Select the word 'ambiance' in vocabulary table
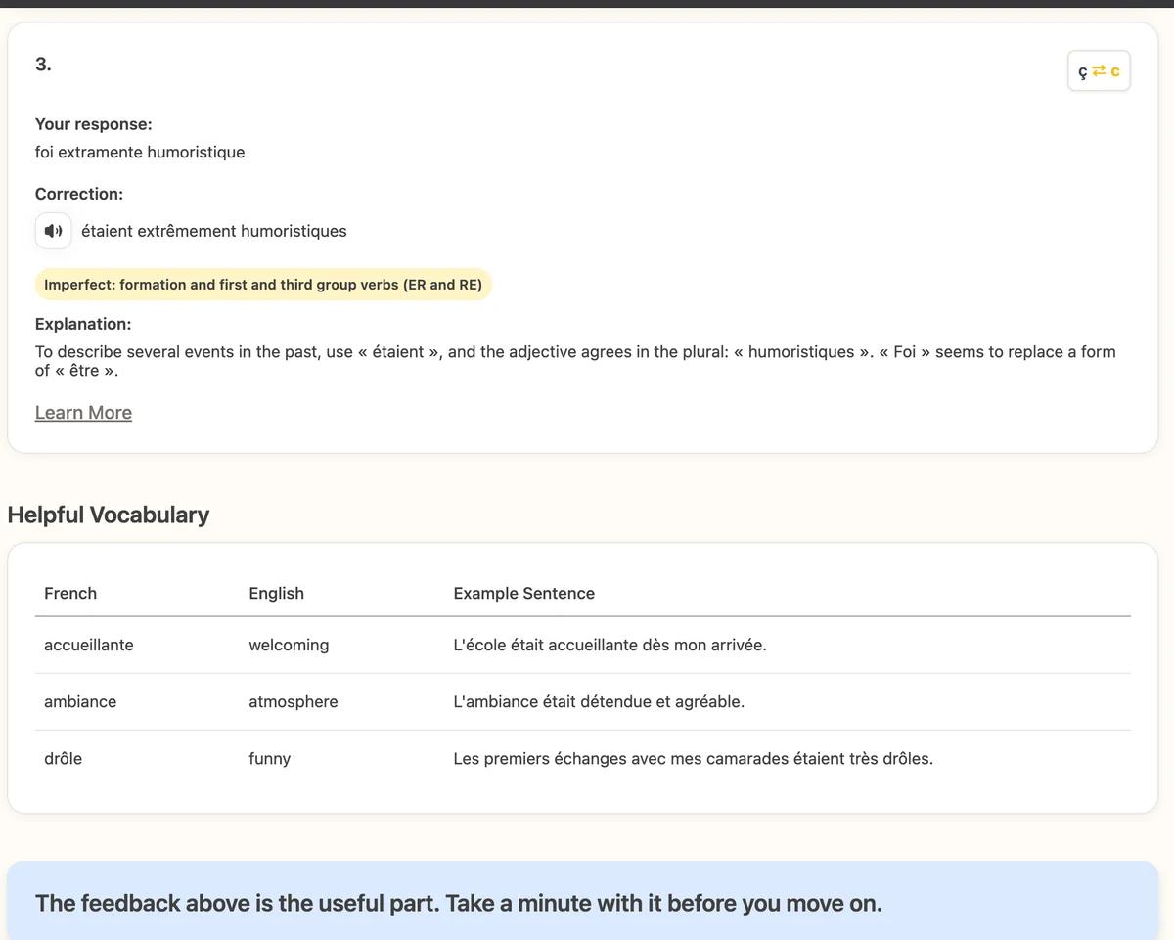 tap(80, 701)
